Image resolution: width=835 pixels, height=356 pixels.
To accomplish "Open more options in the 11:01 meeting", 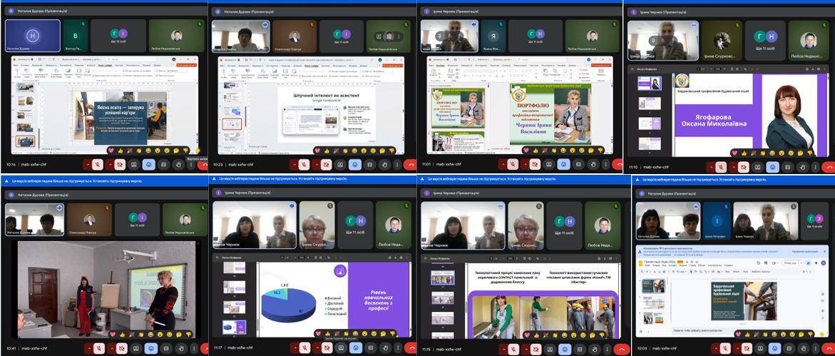I will 606,164.
